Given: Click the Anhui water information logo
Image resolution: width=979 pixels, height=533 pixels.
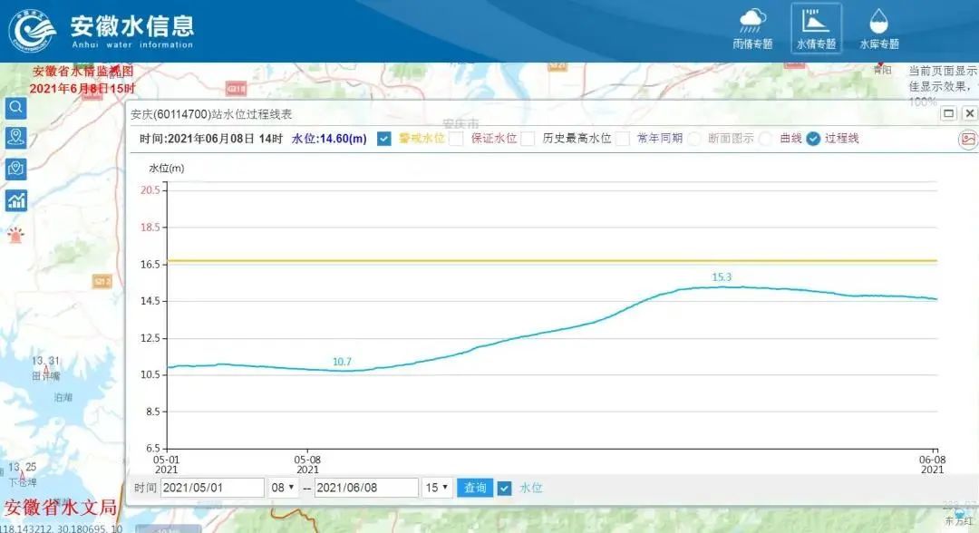Looking at the screenshot, I should [33, 31].
